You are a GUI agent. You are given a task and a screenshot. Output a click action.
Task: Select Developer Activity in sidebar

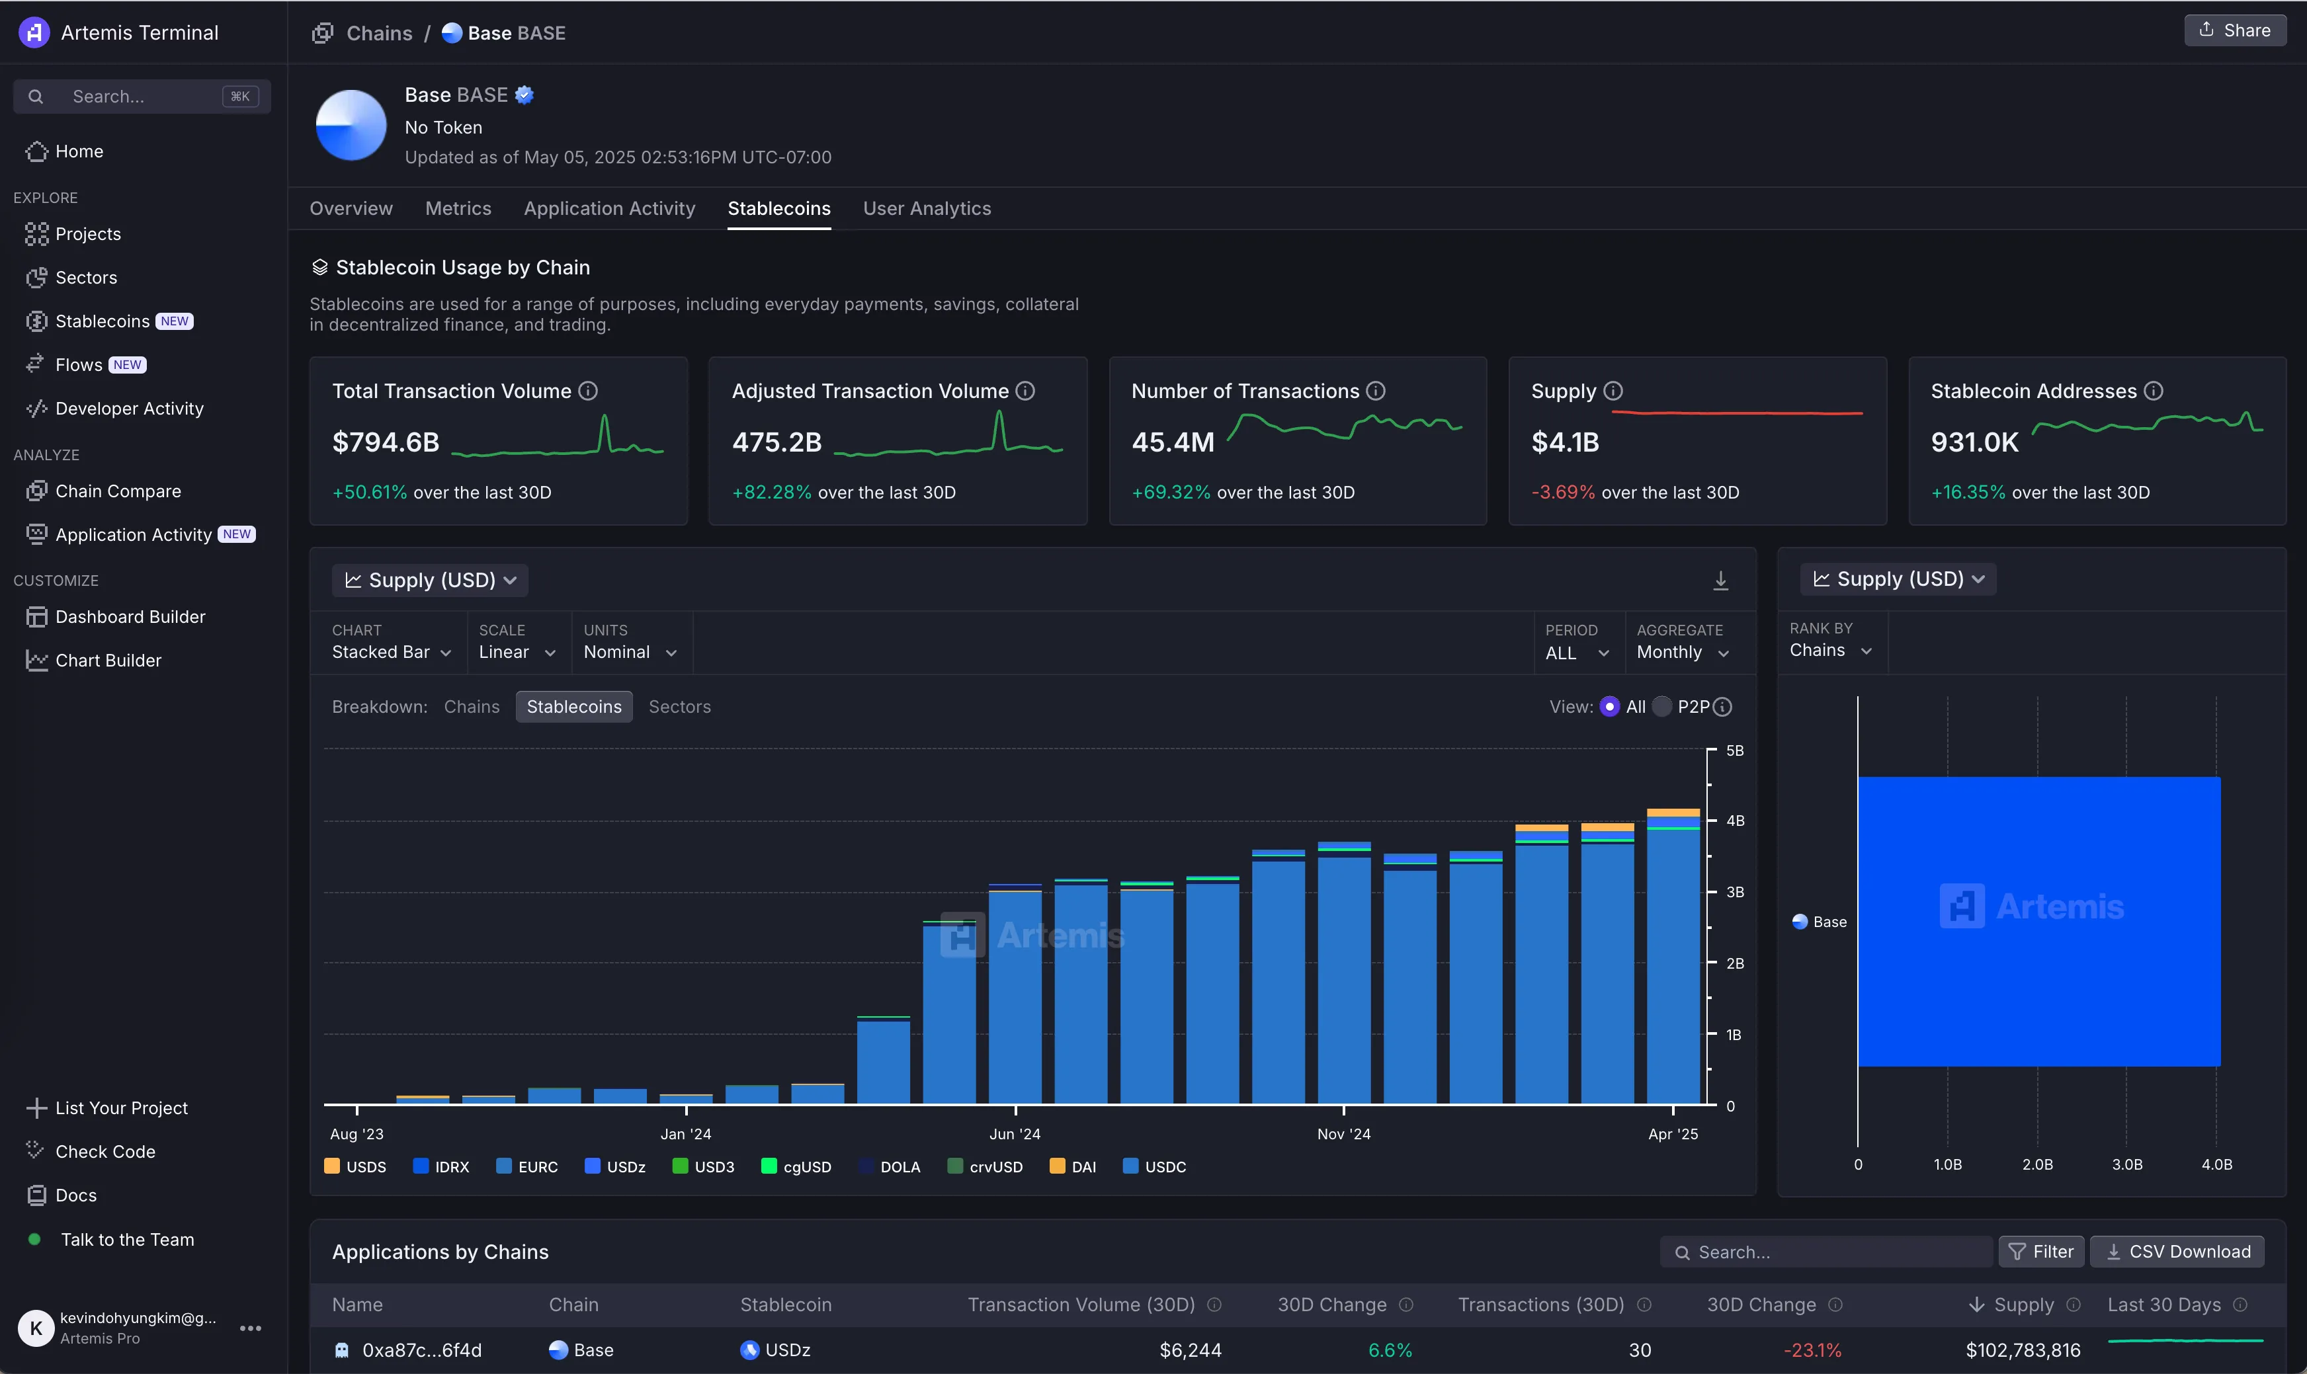pyautogui.click(x=128, y=407)
